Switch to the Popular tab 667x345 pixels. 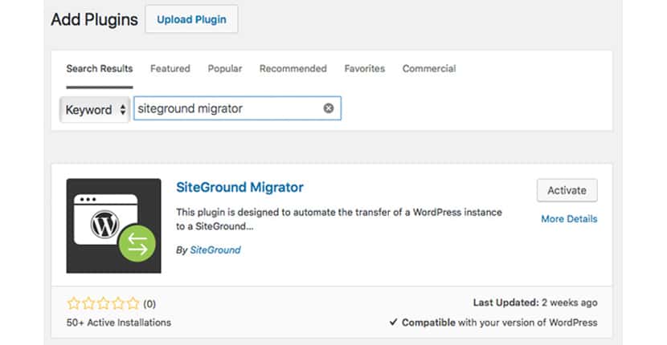click(224, 68)
